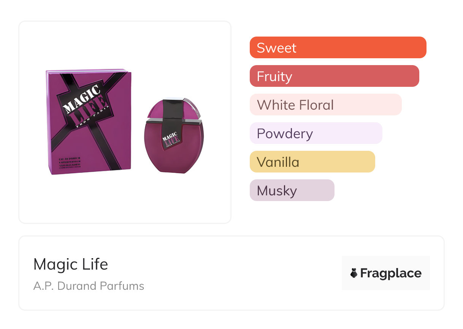463x329 pixels.
Task: Select the Sweet accord bar
Action: coord(338,48)
